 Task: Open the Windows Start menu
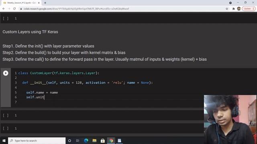[4, 140]
